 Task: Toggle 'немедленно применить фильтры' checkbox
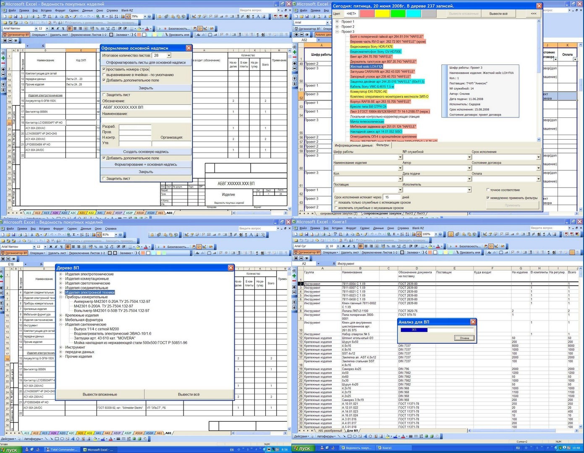[488, 198]
